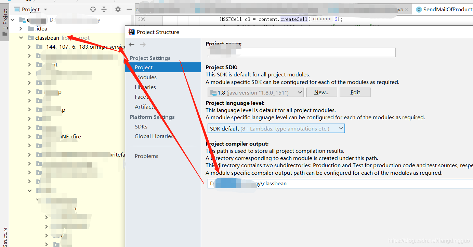Click the back navigation arrow in Project Structure
This screenshot has height=247, width=473.
tap(132, 44)
